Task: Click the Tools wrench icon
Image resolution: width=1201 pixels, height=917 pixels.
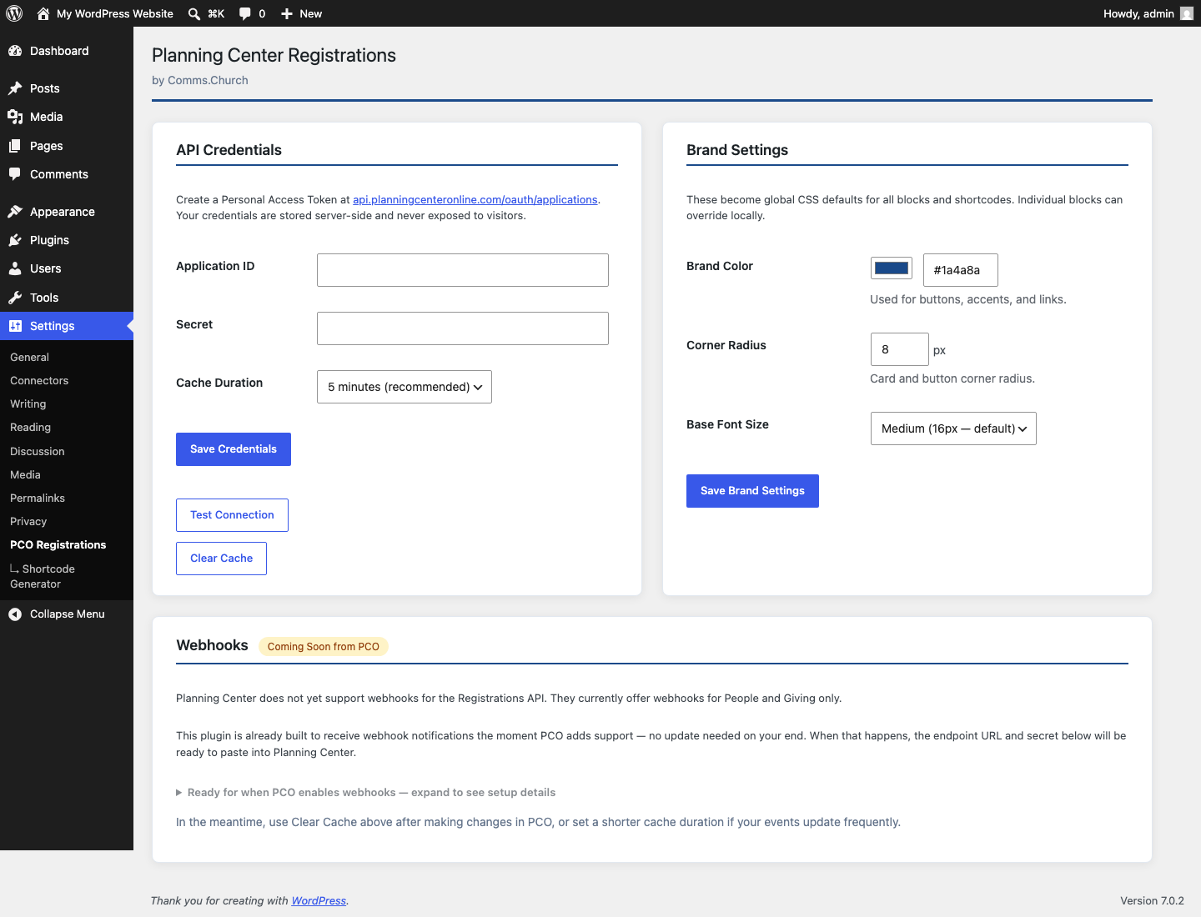Action: 15,298
